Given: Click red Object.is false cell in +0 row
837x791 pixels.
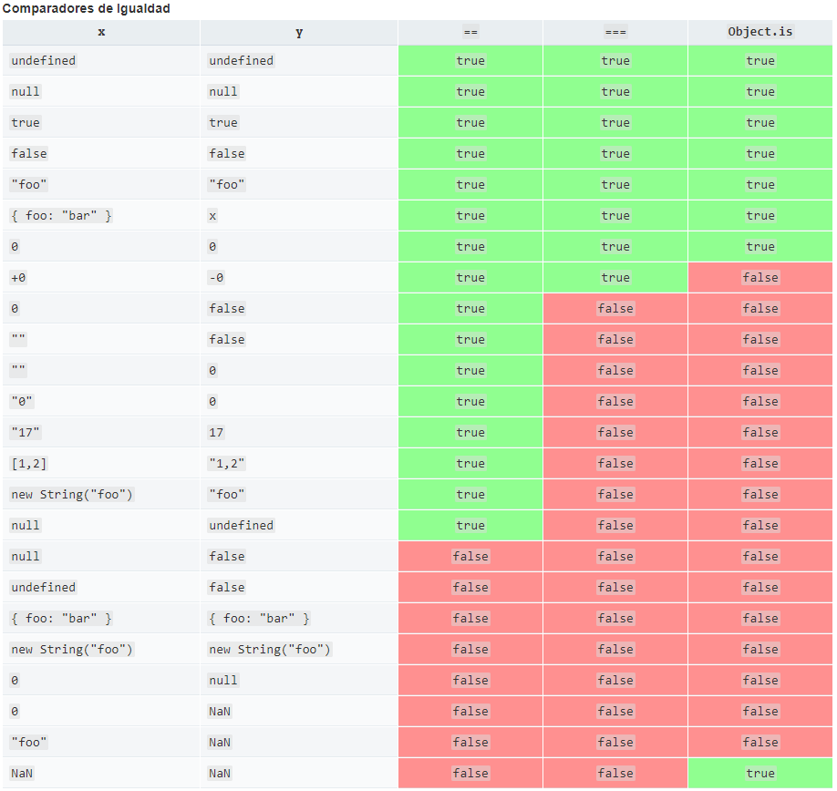Looking at the screenshot, I should [760, 278].
